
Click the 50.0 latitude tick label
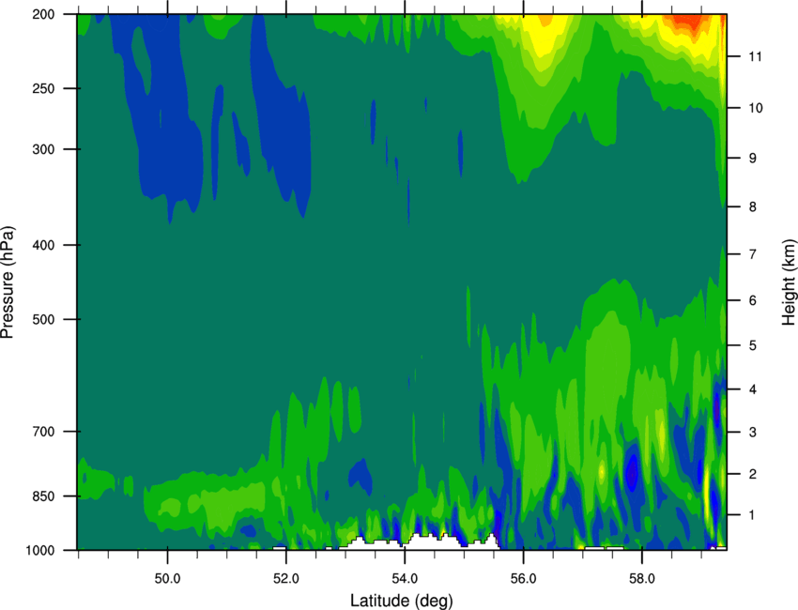click(167, 579)
